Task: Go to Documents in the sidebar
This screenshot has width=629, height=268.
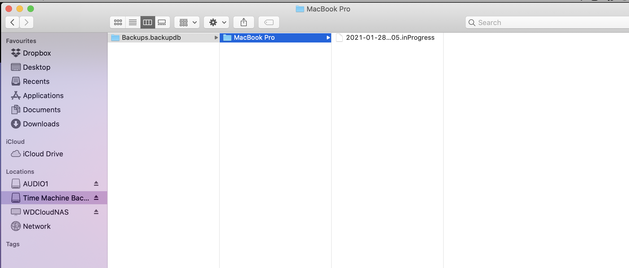Action: [x=54, y=110]
